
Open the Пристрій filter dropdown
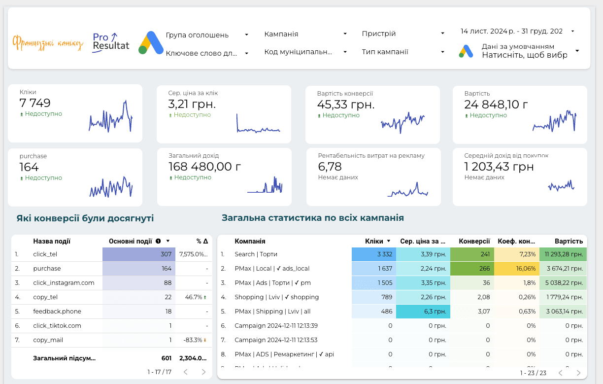click(403, 34)
